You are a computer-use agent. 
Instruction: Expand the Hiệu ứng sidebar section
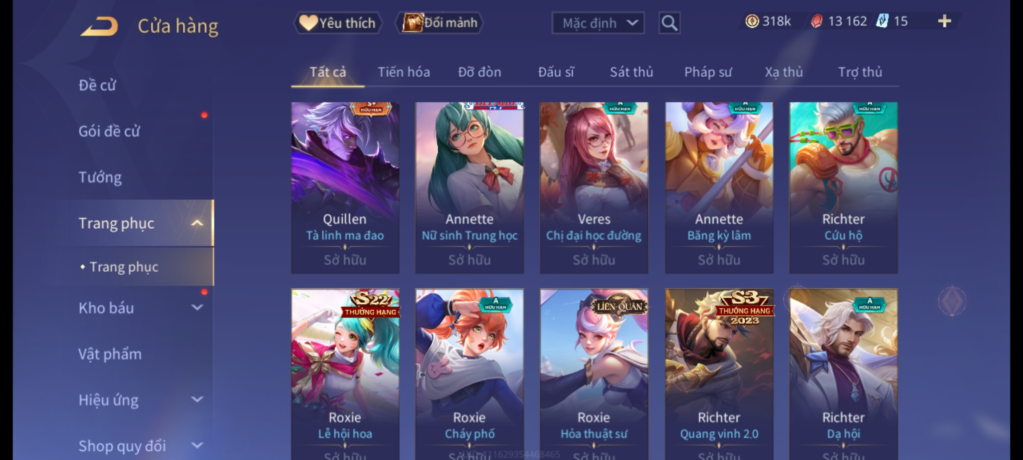click(197, 400)
